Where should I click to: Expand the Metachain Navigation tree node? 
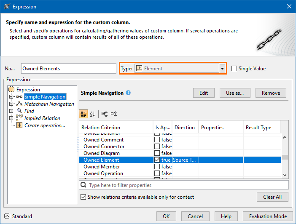[11, 104]
